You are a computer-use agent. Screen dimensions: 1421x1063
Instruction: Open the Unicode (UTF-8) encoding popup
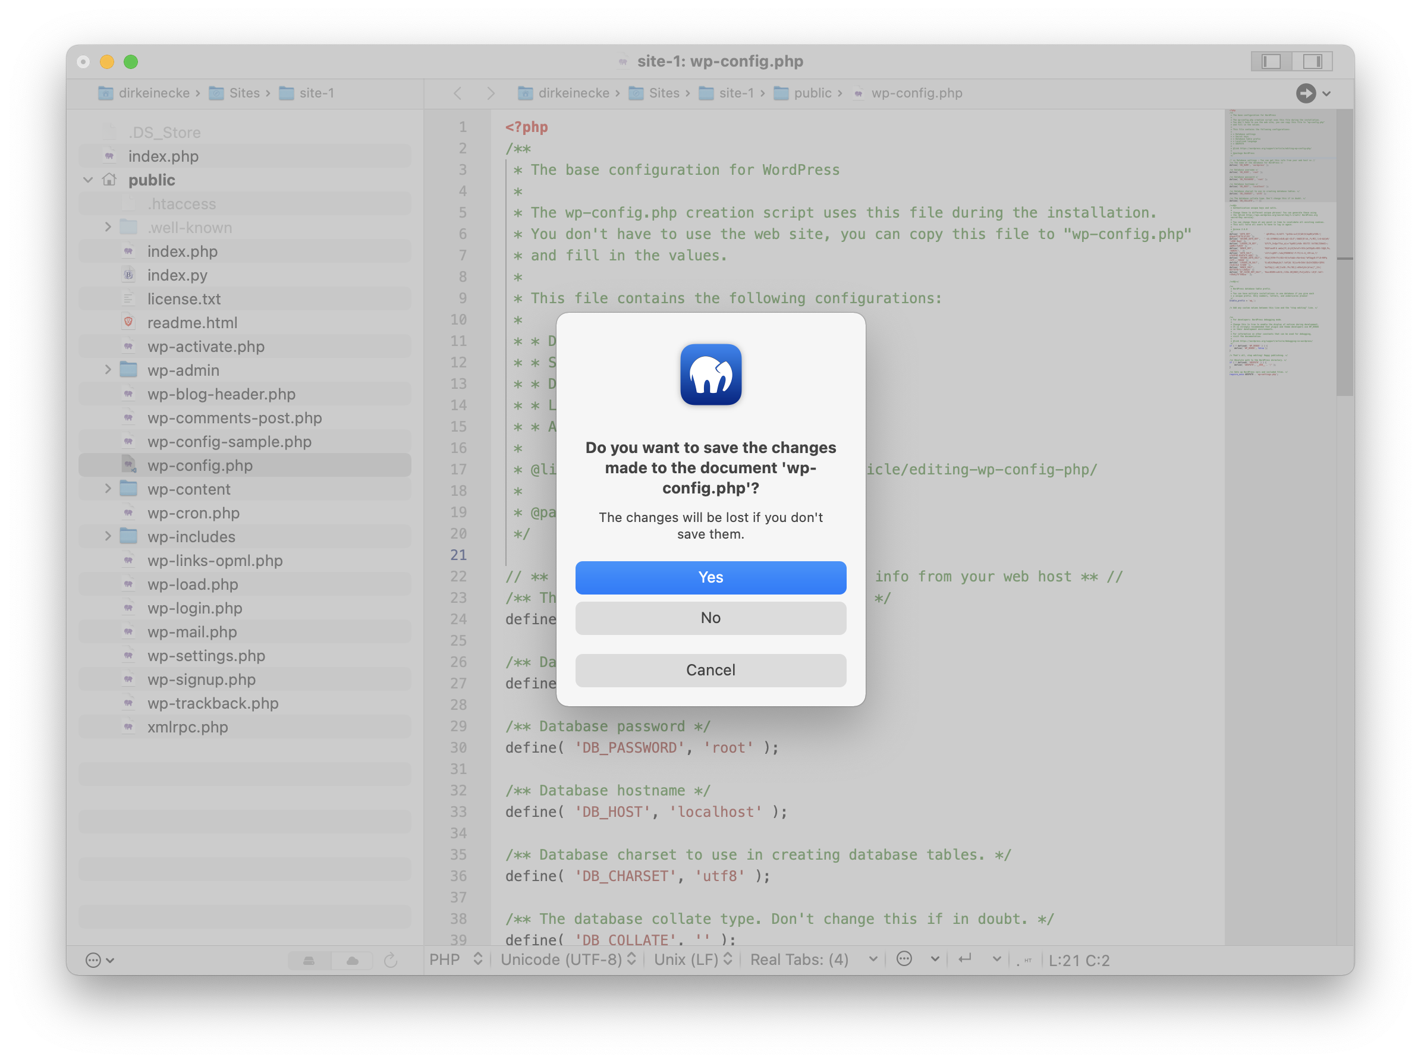(568, 960)
